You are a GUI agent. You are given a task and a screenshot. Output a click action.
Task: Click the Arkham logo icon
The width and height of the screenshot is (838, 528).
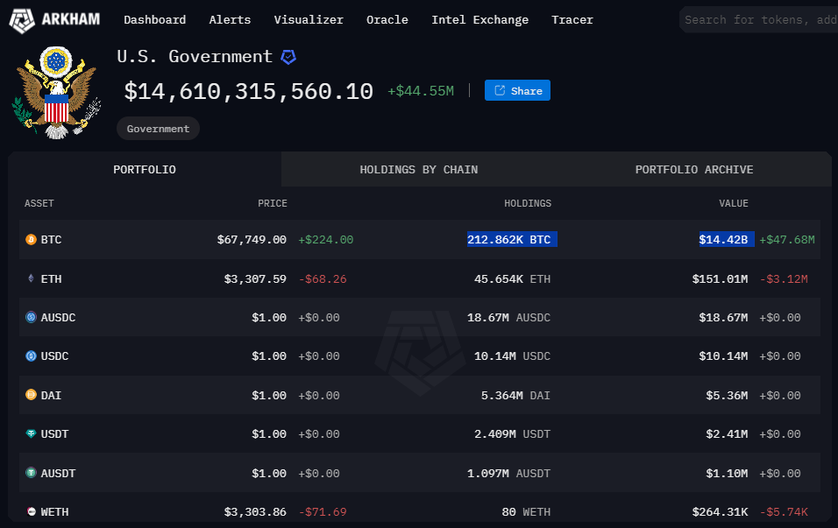coord(22,20)
